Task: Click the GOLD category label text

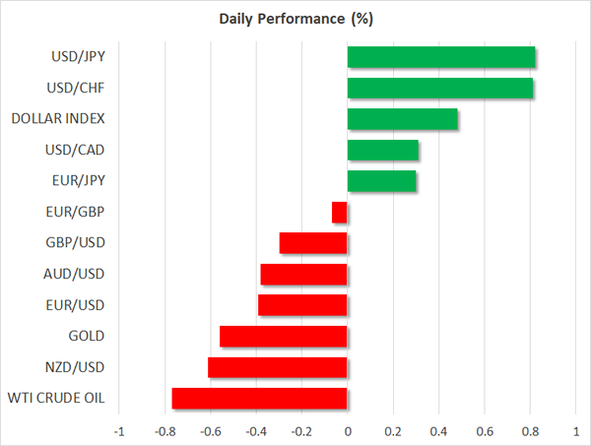Action: tap(86, 337)
